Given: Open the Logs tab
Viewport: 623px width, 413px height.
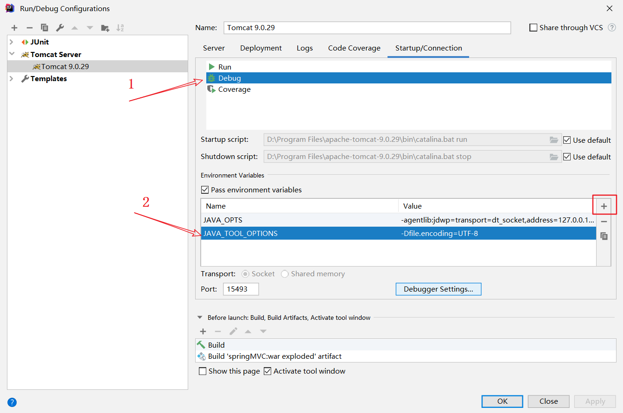Looking at the screenshot, I should (x=305, y=48).
